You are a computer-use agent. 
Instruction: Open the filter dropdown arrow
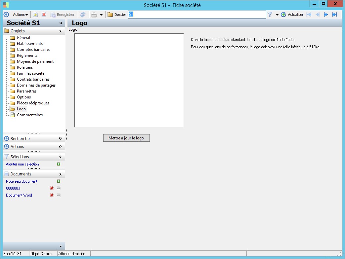[x=277, y=15]
